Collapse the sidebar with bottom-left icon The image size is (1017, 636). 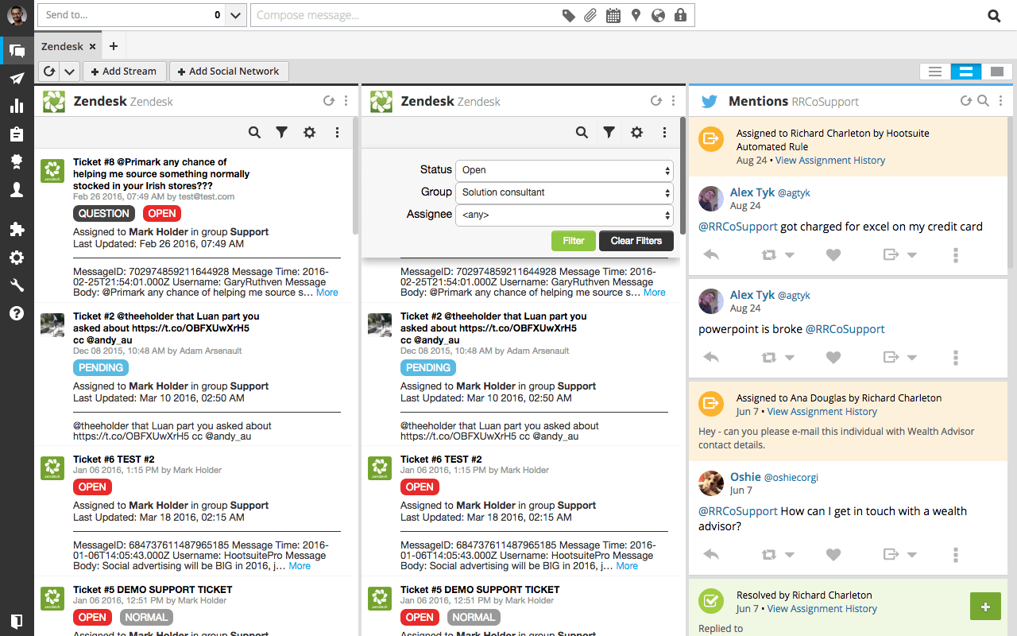[17, 621]
